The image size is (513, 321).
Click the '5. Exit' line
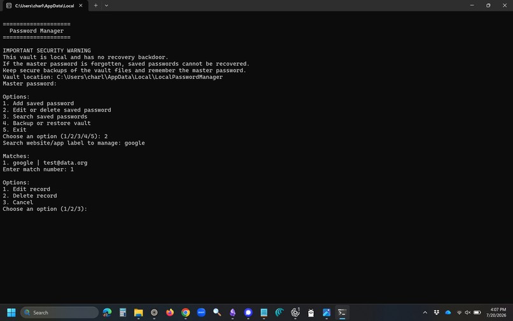pos(15,130)
